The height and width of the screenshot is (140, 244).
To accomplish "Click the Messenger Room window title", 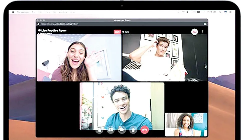I will pos(122,20).
